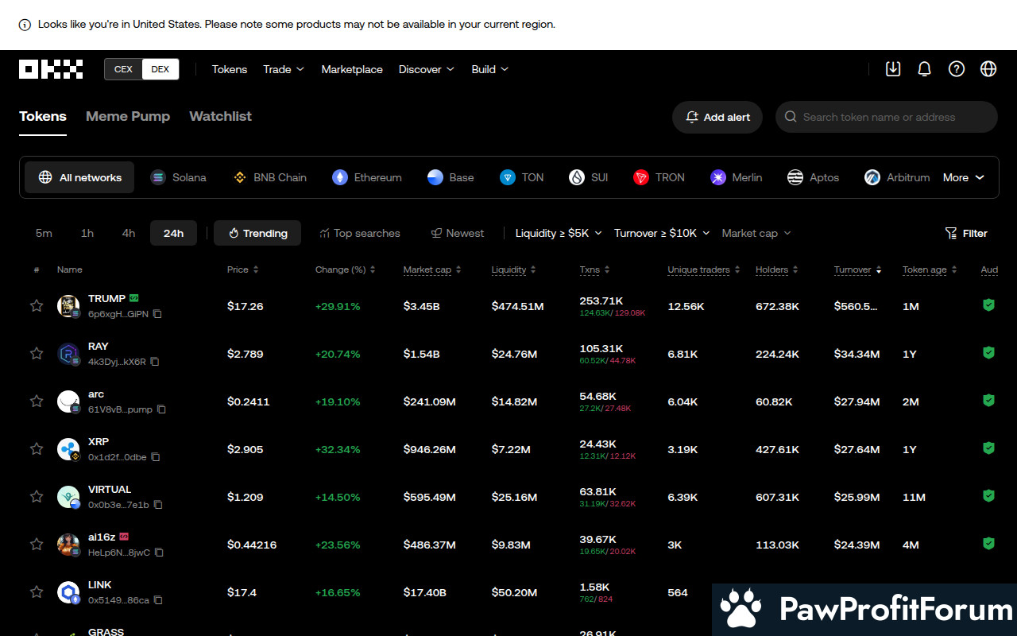Image resolution: width=1017 pixels, height=636 pixels.
Task: Star the TRUMP token row
Action: point(37,305)
